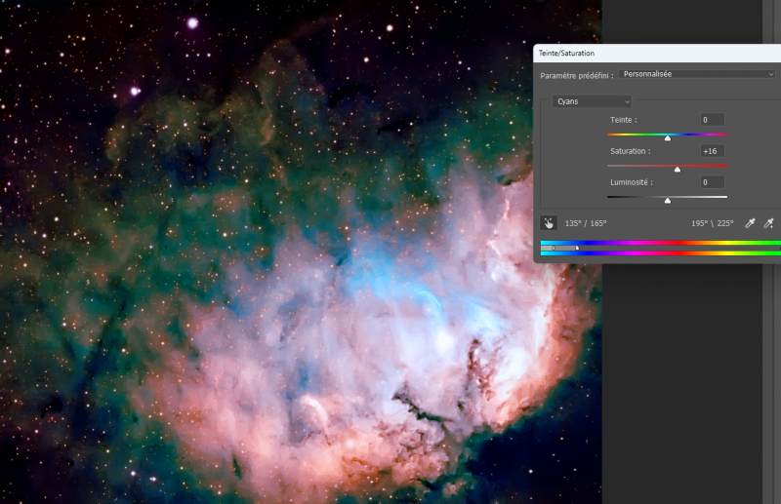Click the inner vertical range marker on hue bar
Screen dimensions: 781x504
click(554, 248)
